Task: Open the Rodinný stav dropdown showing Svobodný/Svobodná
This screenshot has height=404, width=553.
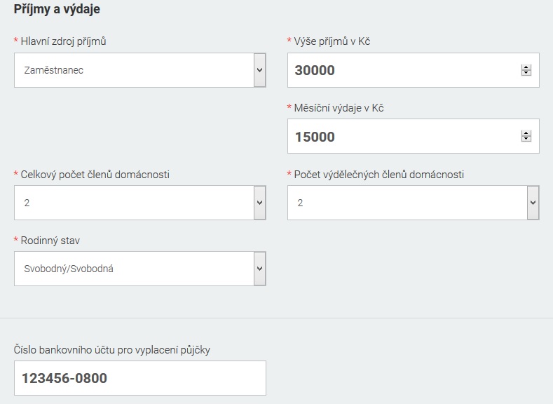Action: [x=140, y=269]
